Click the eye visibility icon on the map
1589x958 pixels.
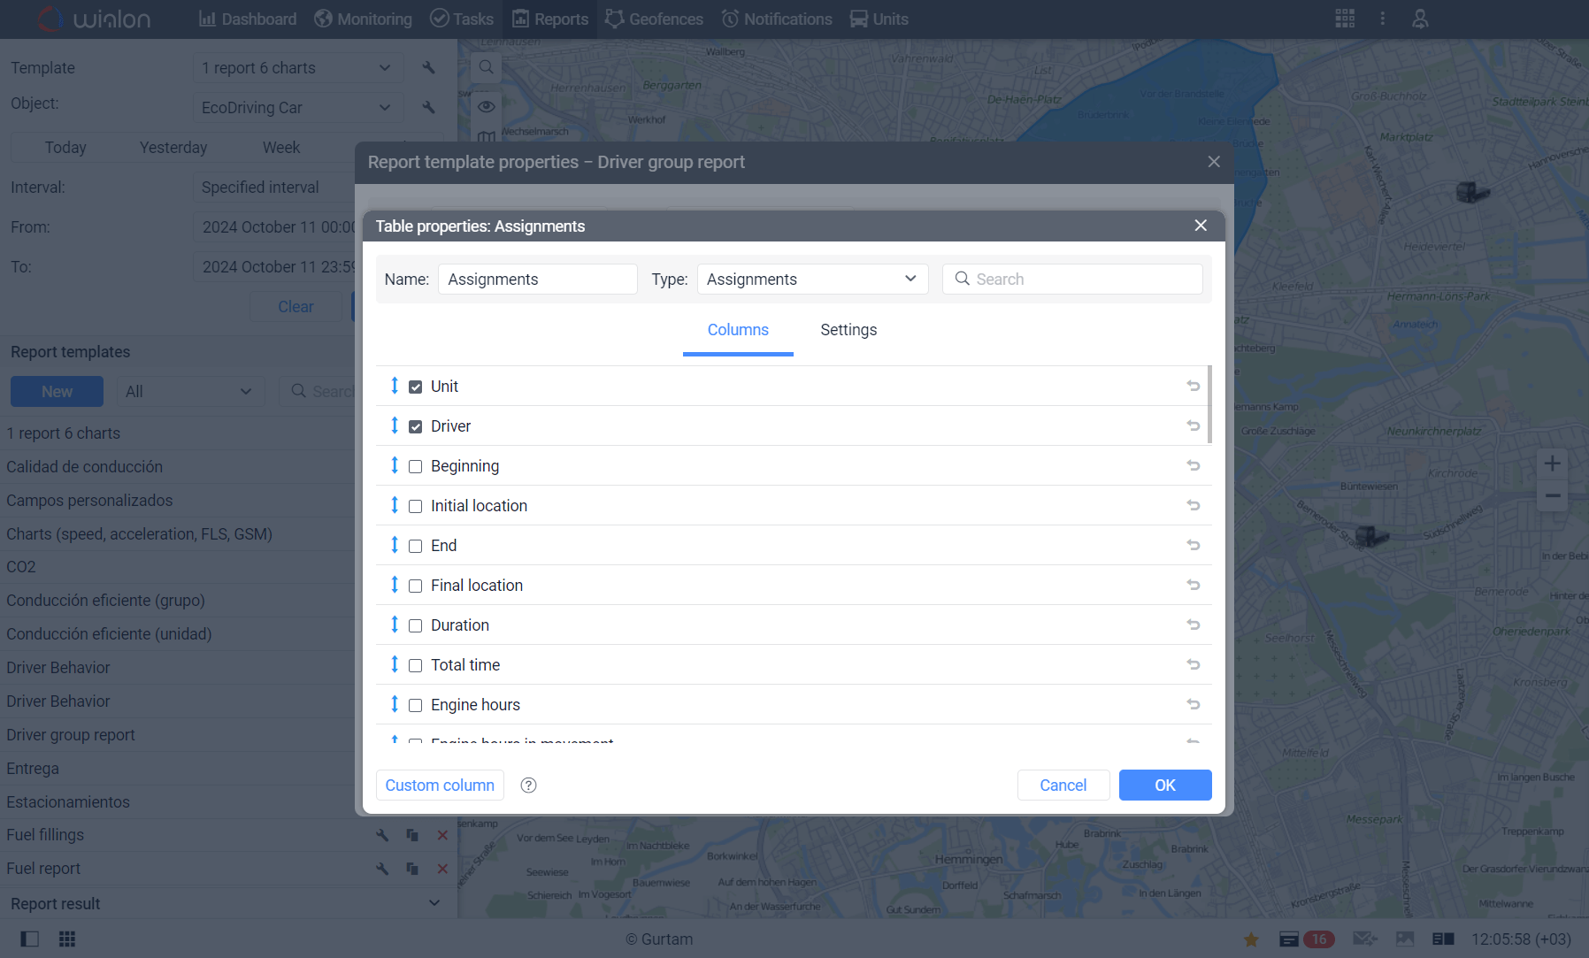pyautogui.click(x=486, y=106)
